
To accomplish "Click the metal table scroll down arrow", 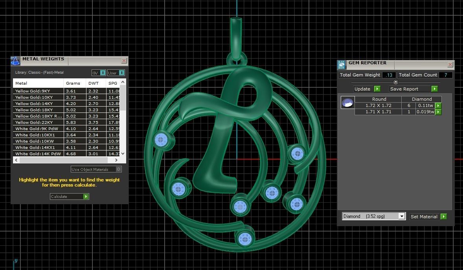I will [x=123, y=153].
